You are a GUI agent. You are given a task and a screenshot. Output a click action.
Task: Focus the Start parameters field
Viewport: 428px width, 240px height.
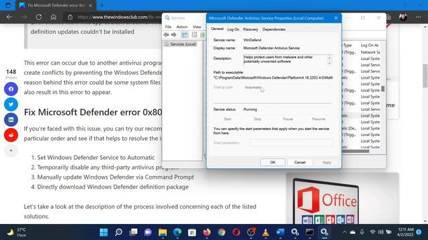pyautogui.click(x=291, y=143)
